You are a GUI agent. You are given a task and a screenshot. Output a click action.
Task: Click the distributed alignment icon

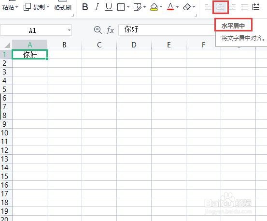256,7
